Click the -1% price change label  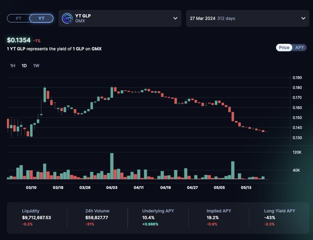point(37,41)
